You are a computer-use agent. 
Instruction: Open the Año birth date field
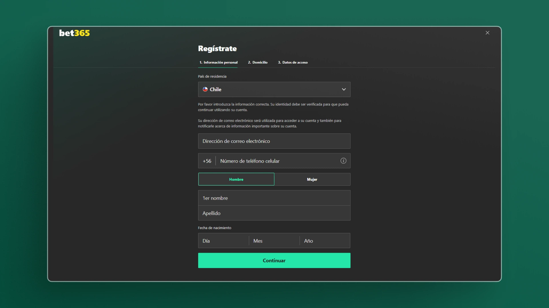click(325, 241)
